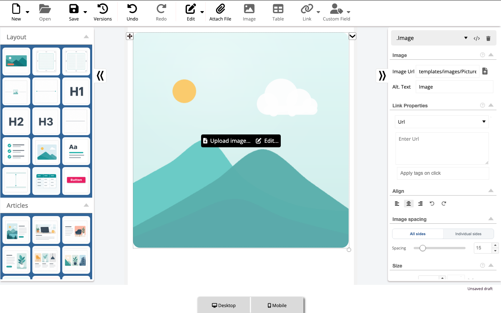Click the Spacing slider handle
Screen dimensions: 501x313
[x=422, y=248]
